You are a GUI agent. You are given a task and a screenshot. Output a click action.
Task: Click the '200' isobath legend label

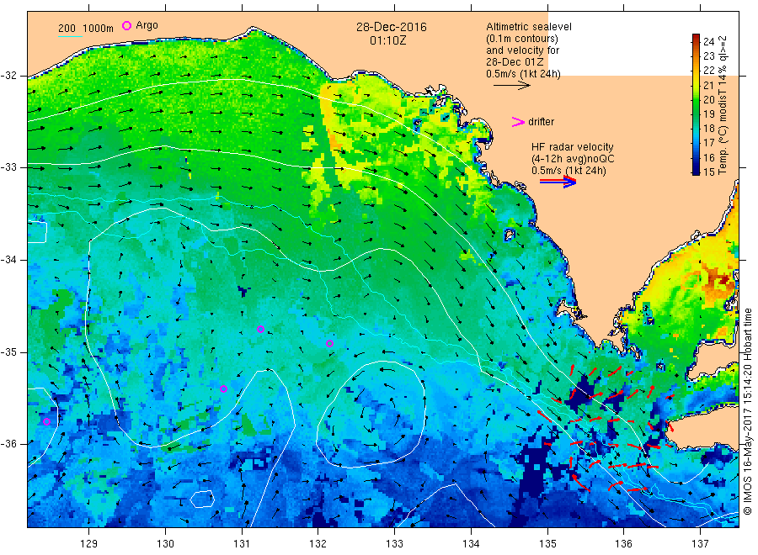67,28
